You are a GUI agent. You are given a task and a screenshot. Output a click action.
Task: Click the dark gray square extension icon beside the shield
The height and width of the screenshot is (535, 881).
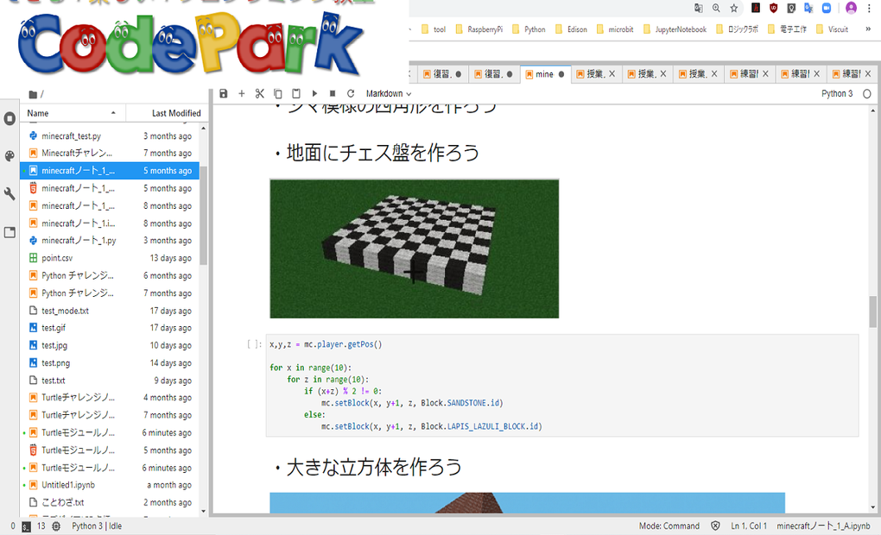(791, 8)
